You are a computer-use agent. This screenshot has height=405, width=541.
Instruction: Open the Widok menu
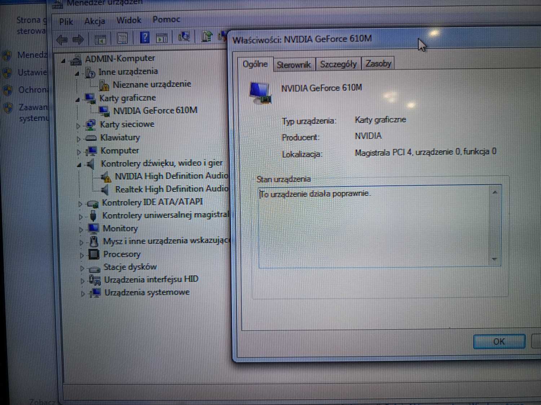click(x=129, y=20)
